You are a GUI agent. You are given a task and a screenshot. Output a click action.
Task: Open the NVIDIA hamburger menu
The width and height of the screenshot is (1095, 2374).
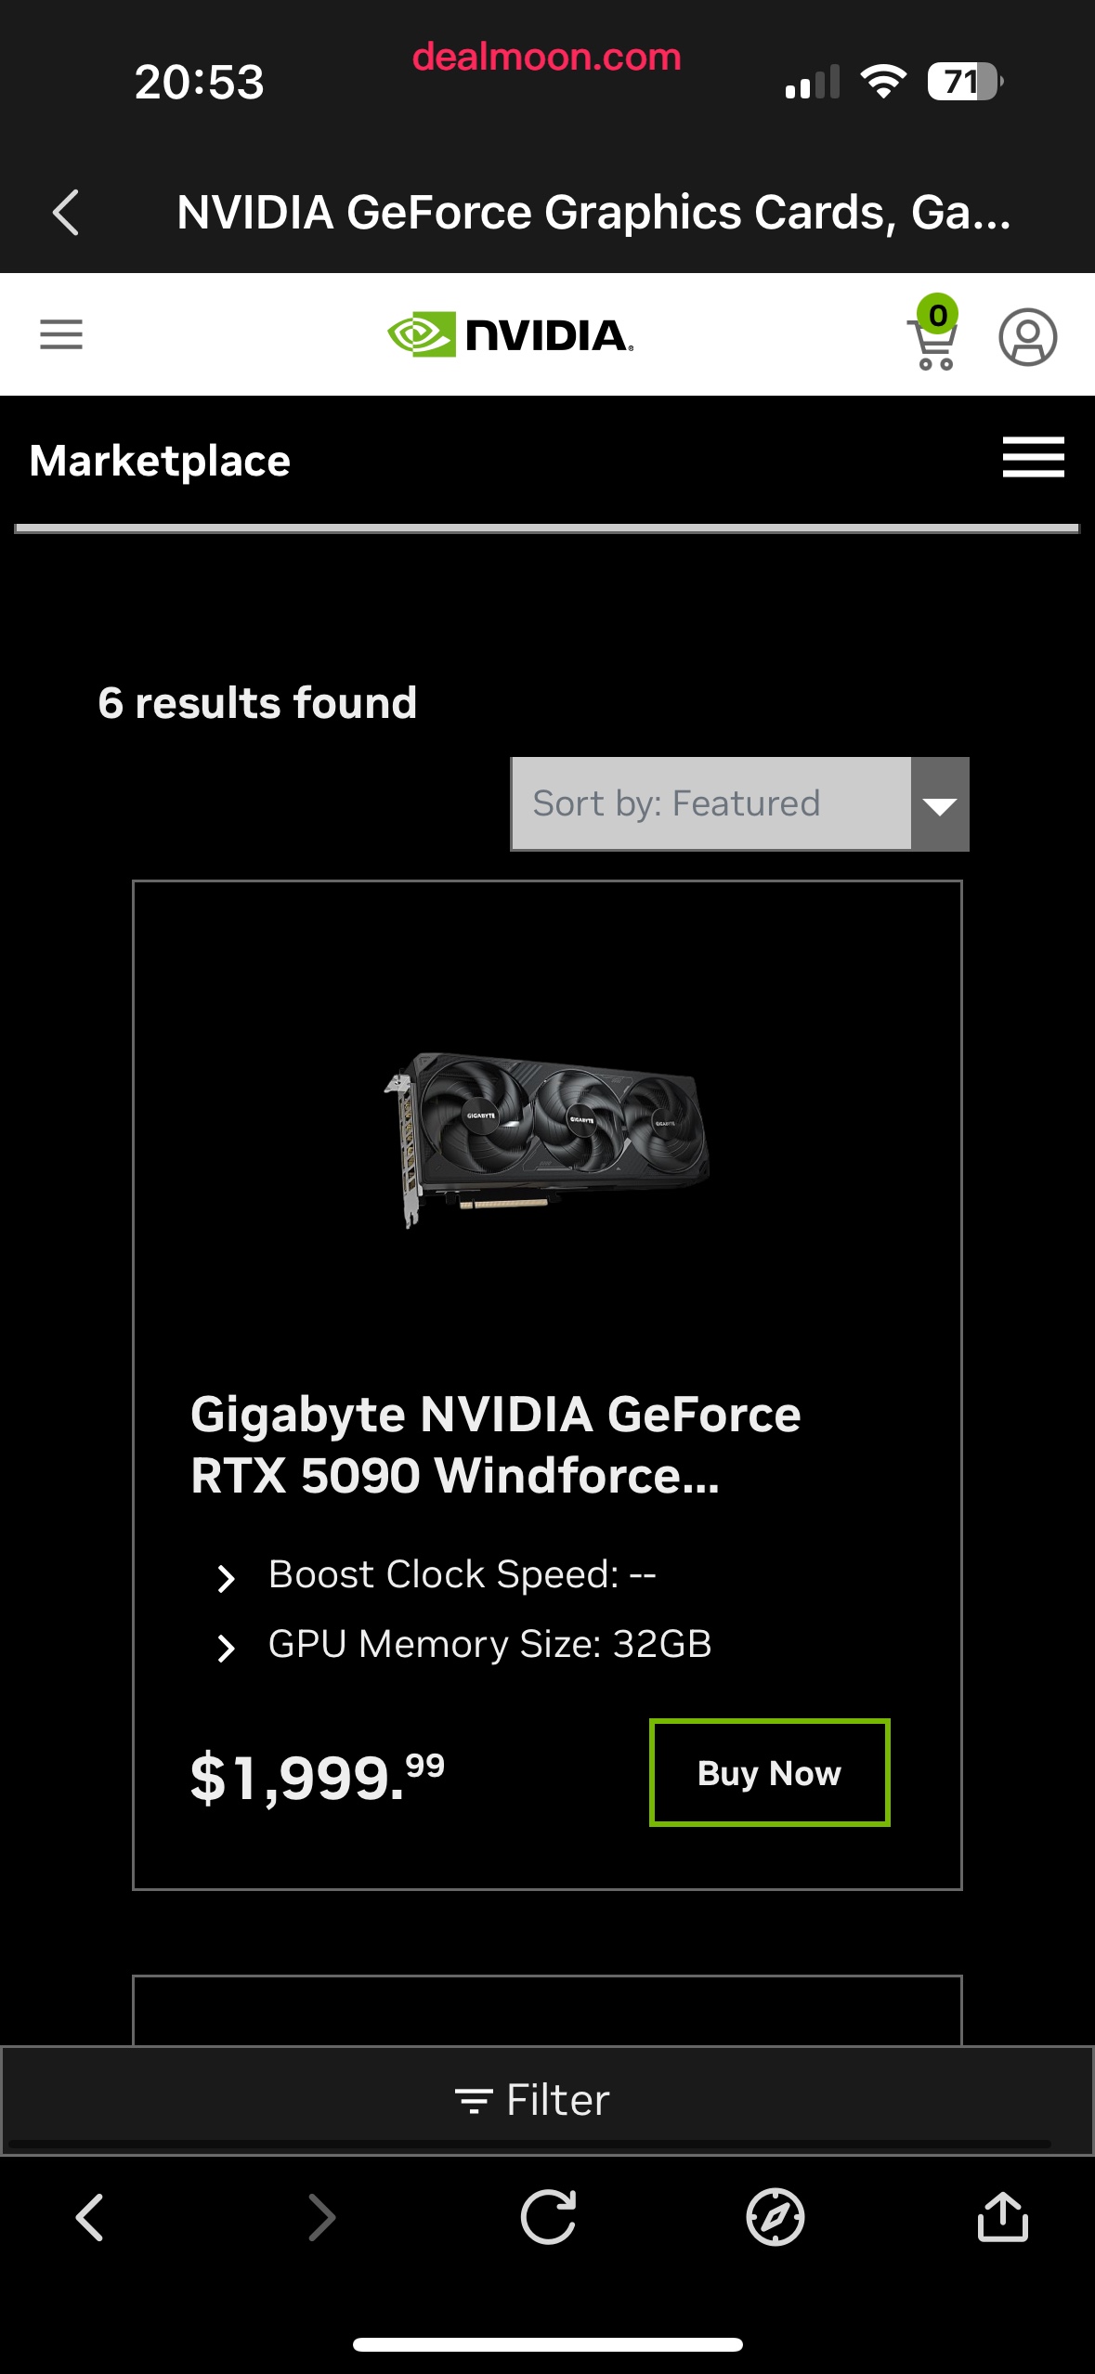(61, 334)
